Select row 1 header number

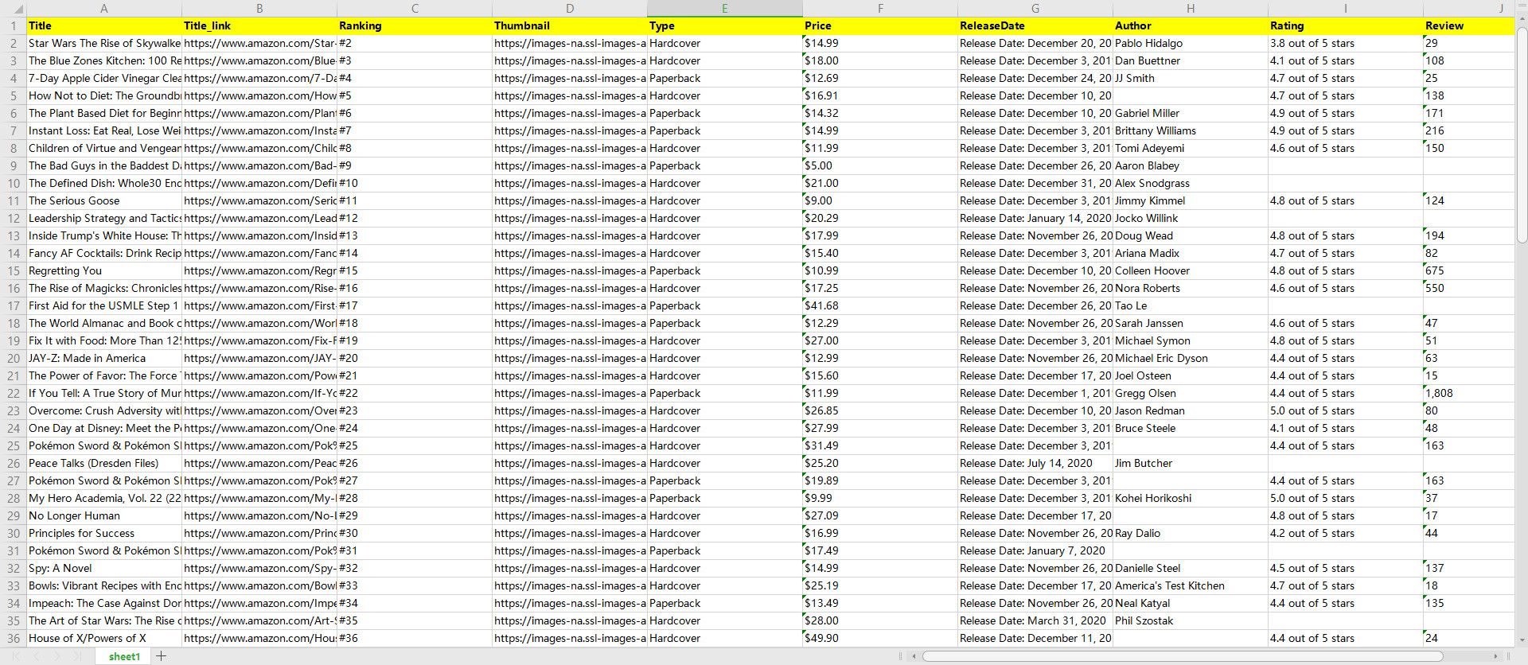point(13,25)
